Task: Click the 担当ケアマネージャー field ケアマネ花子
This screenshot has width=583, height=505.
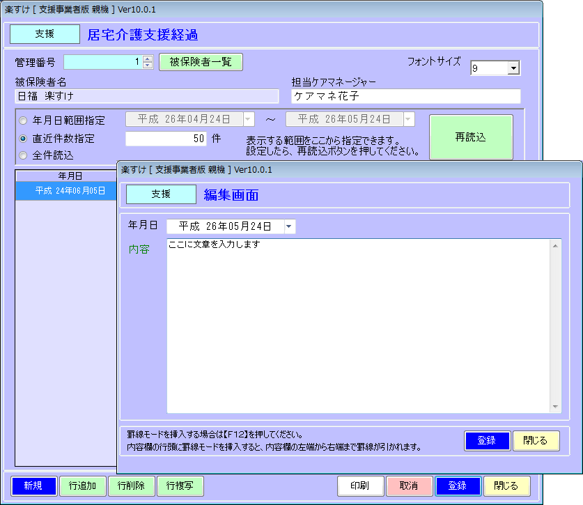Action: pyautogui.click(x=406, y=96)
